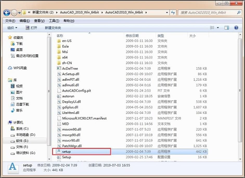Expand the 组织 dropdown menu
245x178 pixels.
[12, 27]
